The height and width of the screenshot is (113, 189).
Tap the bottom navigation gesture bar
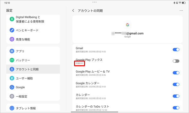pos(94,112)
